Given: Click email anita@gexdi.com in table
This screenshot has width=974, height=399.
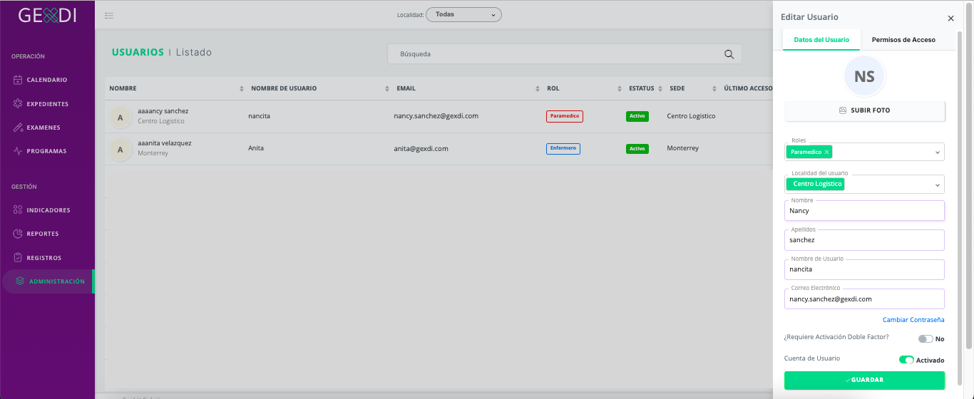Looking at the screenshot, I should point(421,148).
